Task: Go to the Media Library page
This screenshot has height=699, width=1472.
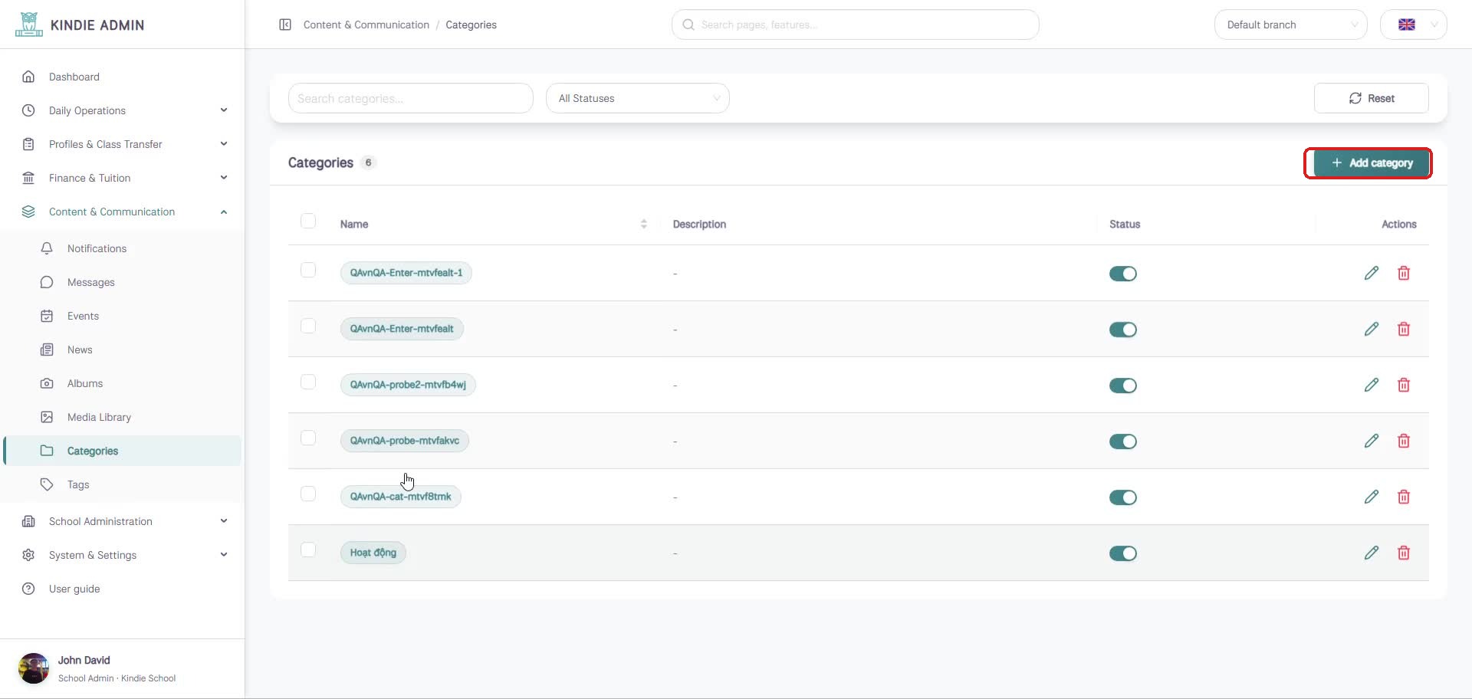Action: 123,417
